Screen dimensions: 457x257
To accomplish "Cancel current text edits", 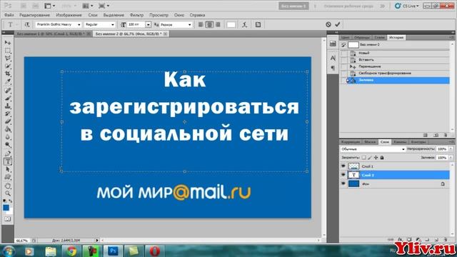I will (328, 24).
